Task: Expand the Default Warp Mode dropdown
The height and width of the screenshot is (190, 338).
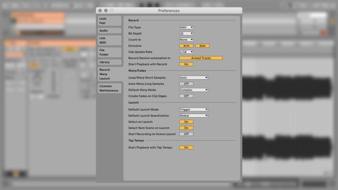Action: (193, 90)
